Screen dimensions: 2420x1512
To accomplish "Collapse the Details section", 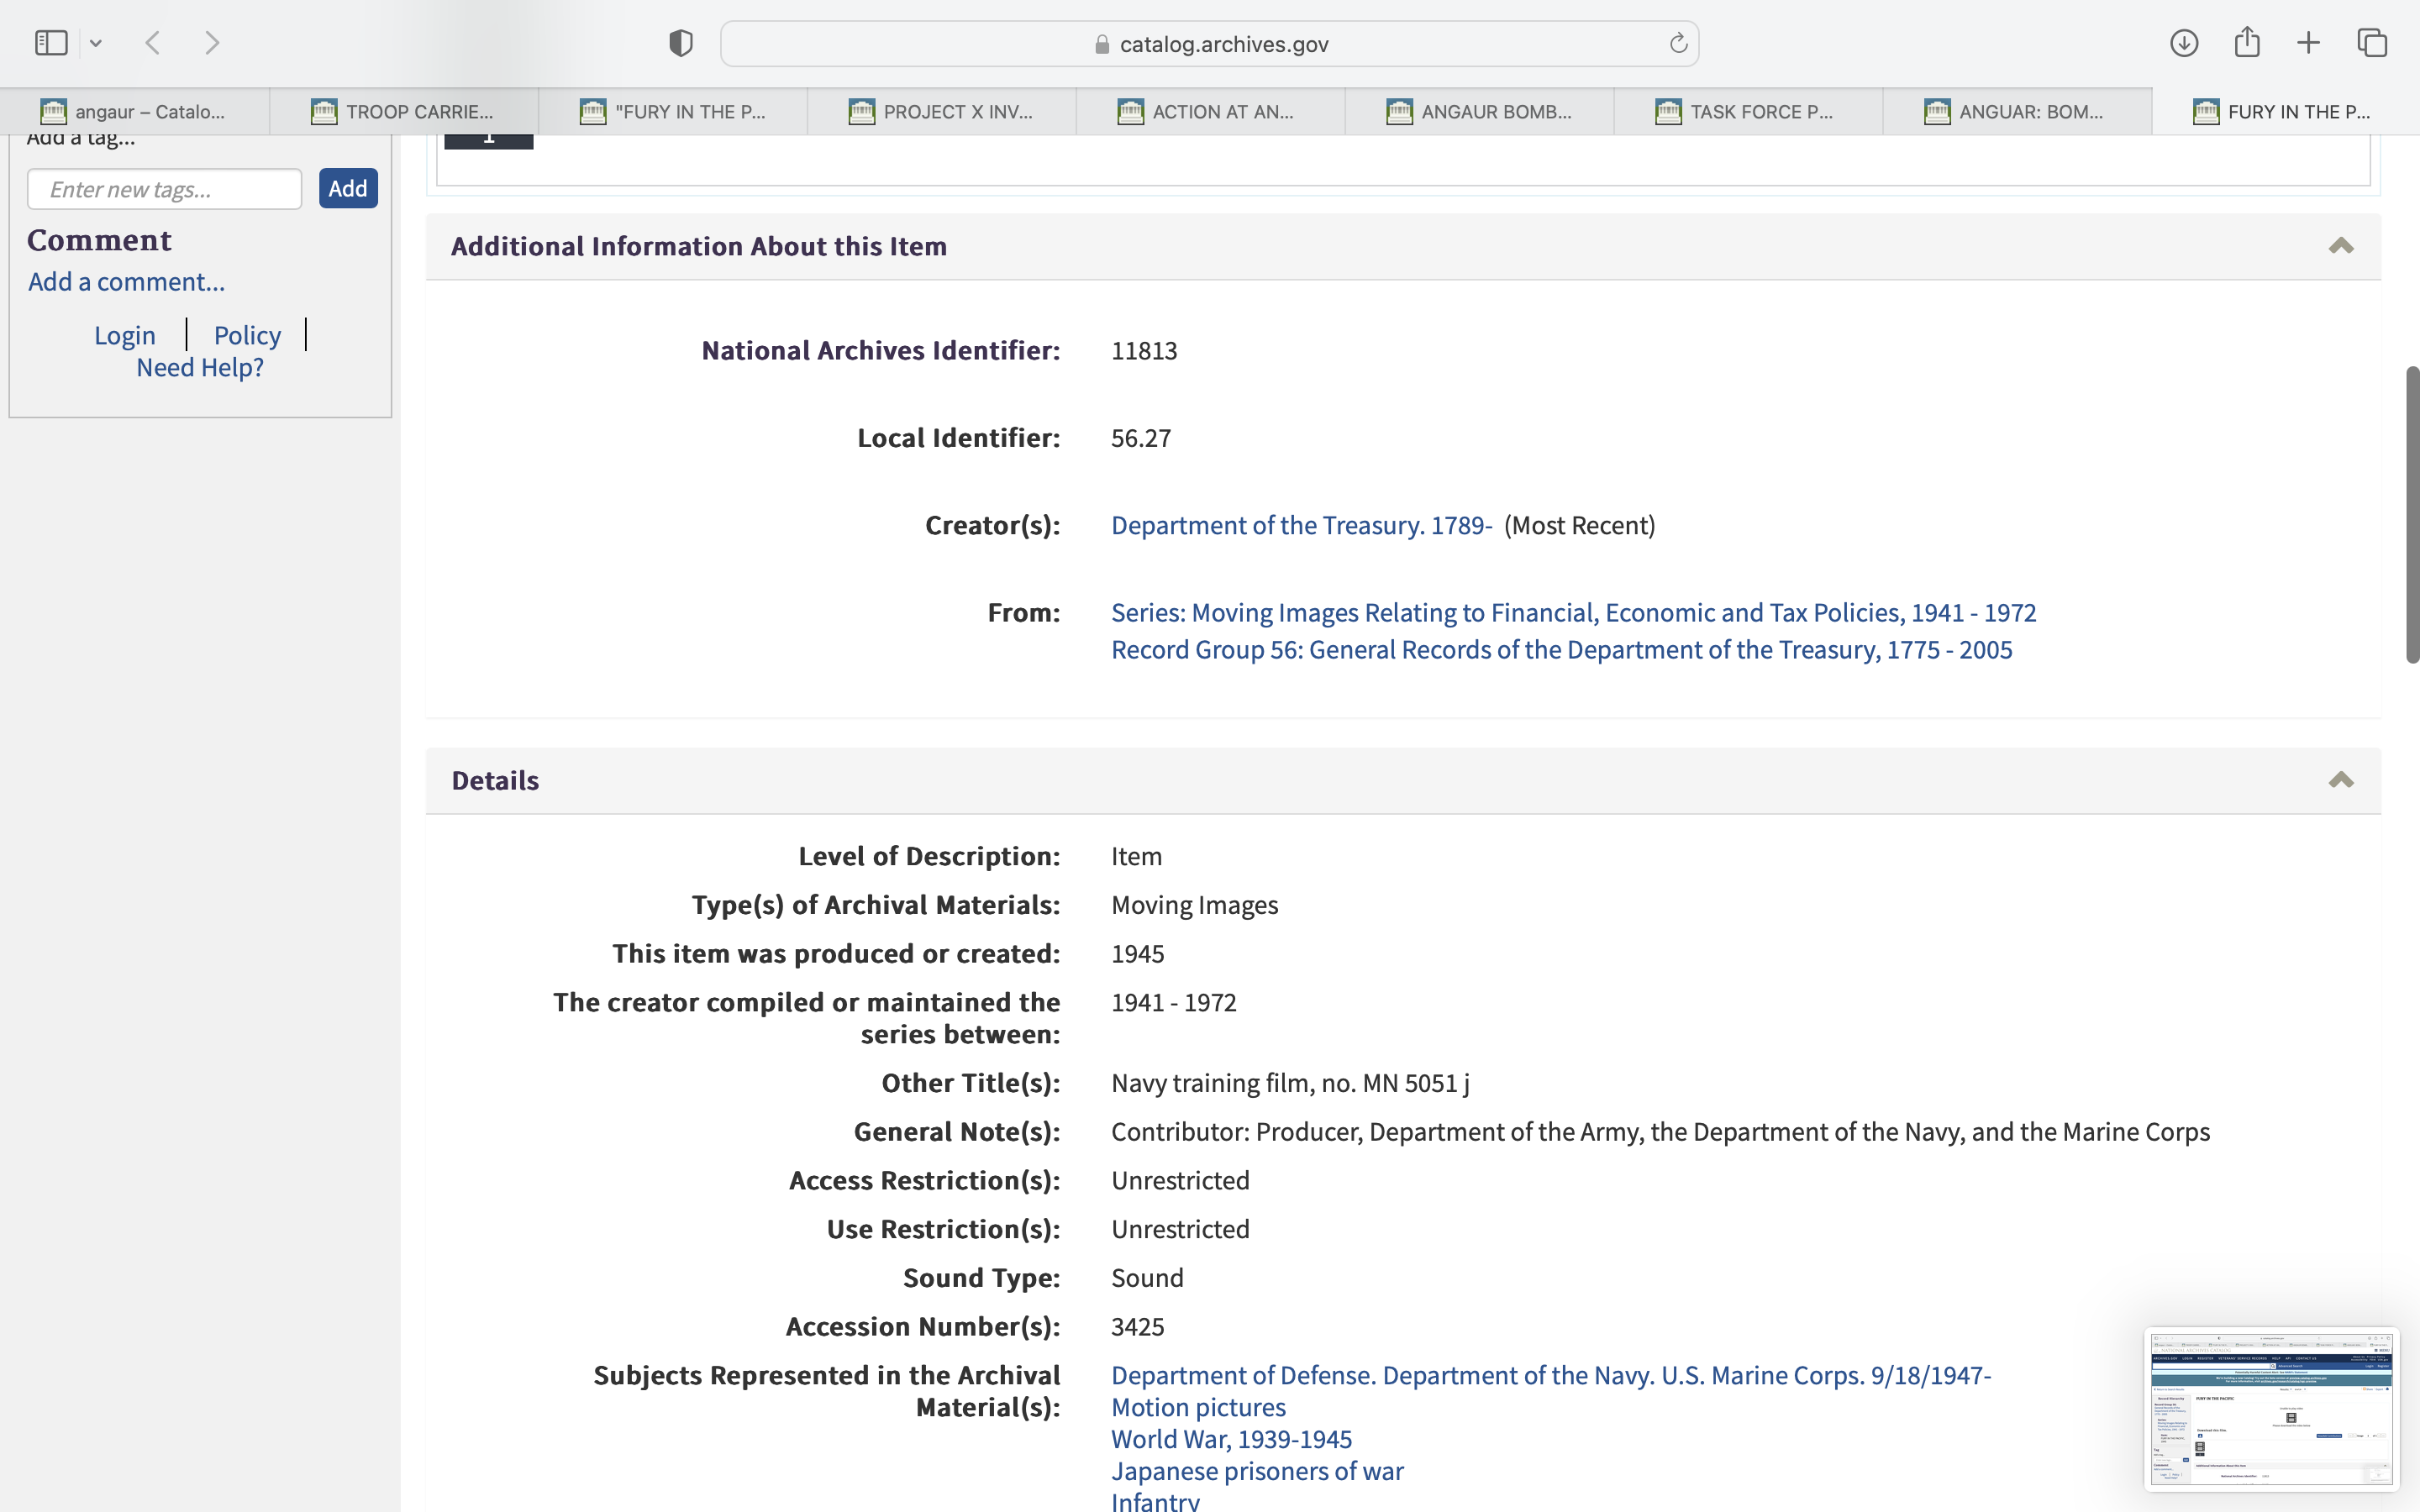I will click(x=2340, y=780).
